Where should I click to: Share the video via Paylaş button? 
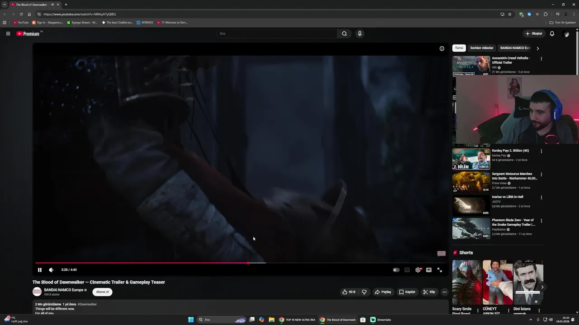tap(383, 292)
